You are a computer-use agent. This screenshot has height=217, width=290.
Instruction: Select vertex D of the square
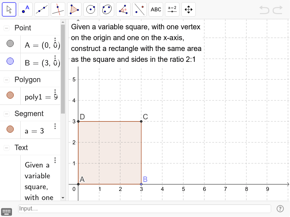(x=78, y=122)
